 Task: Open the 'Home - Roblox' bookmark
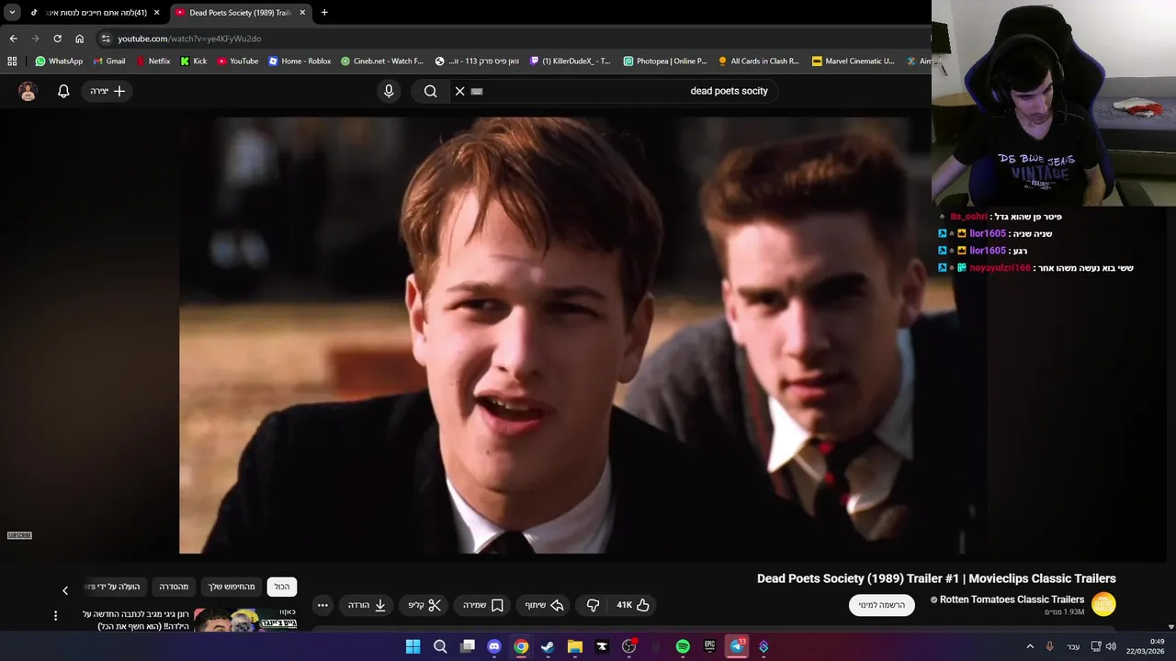pos(300,62)
